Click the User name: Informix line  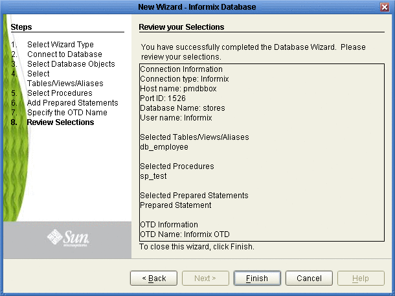pos(176,118)
